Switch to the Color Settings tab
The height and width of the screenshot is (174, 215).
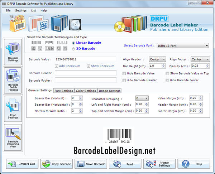(86, 91)
